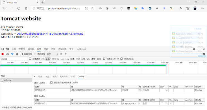
Task: Toggle device emulation icon in DevTools
Action: point(8,49)
